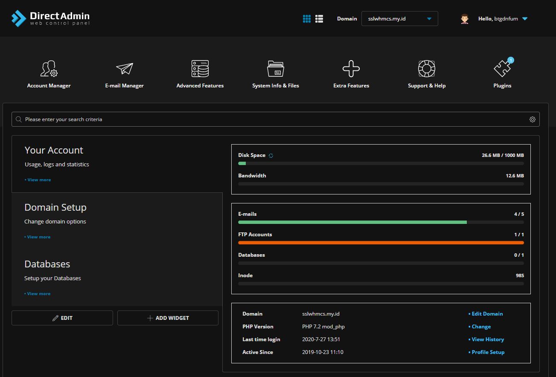Click the user avatar icon
This screenshot has width=556, height=377.
(x=465, y=19)
